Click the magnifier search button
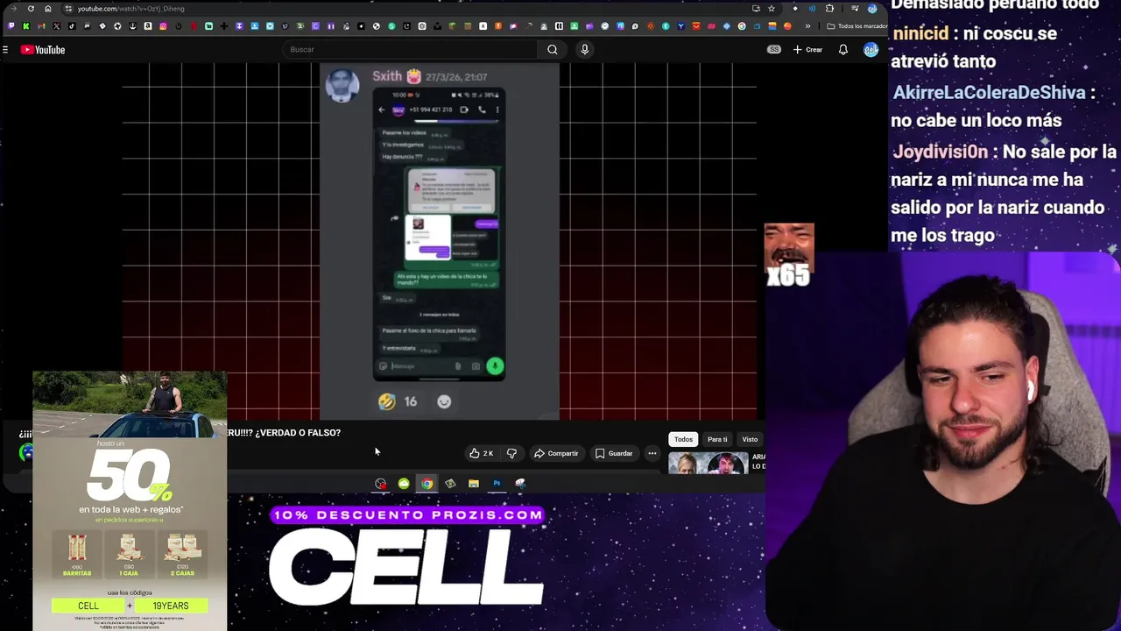Image resolution: width=1121 pixels, height=631 pixels. [553, 50]
